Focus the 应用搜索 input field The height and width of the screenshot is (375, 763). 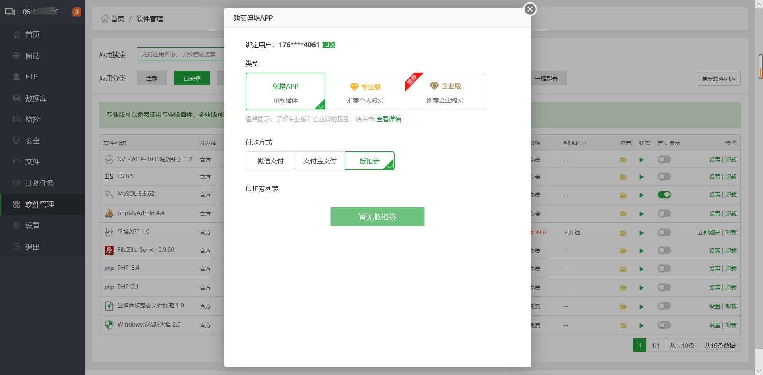(180, 54)
